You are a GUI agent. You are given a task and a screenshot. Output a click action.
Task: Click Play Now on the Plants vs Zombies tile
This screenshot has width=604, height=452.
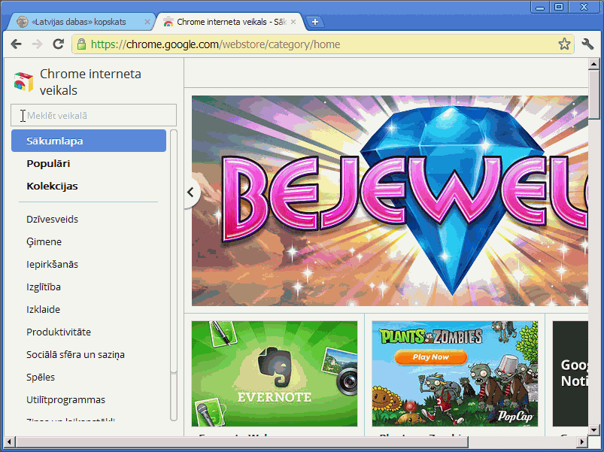point(431,357)
